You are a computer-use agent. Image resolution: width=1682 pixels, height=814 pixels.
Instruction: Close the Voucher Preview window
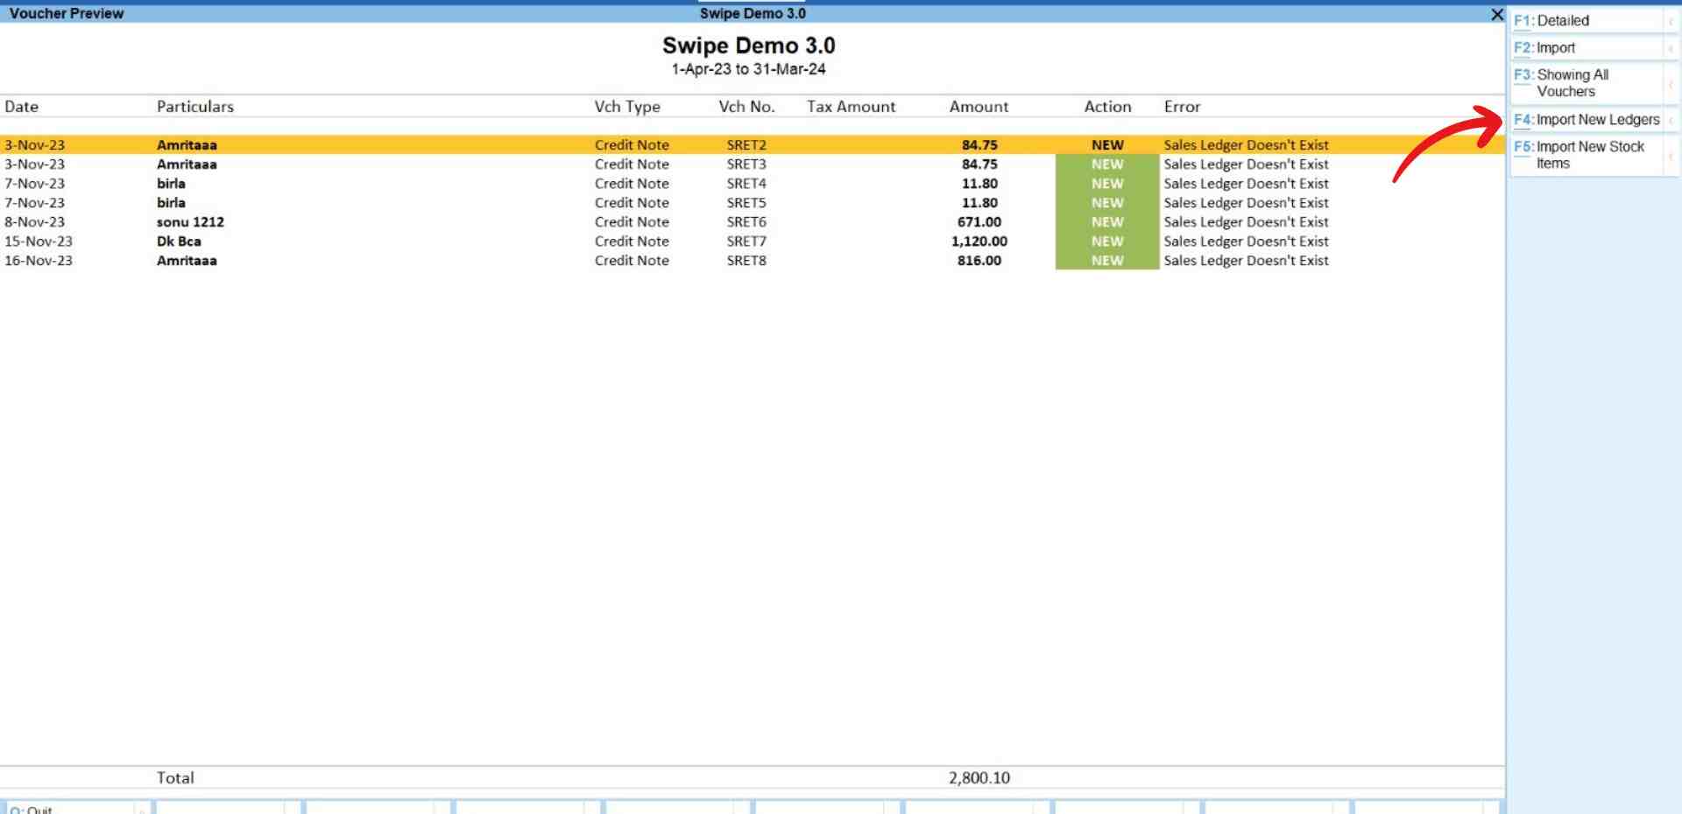(1496, 14)
